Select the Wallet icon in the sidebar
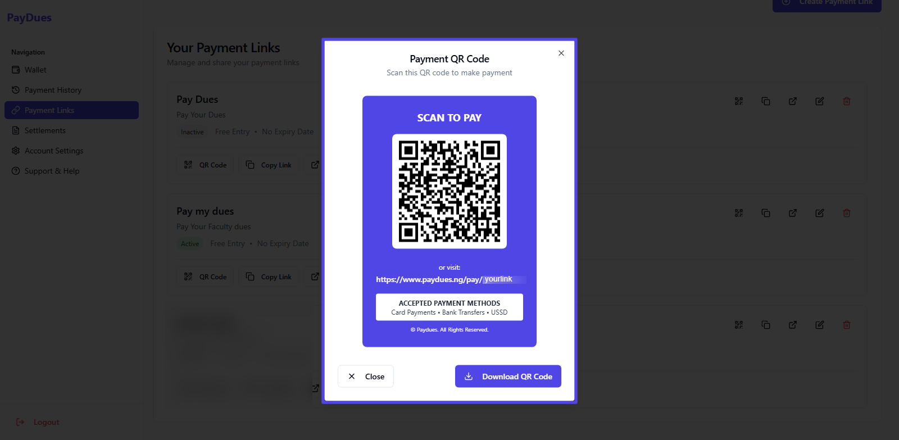The image size is (899, 440). tap(16, 70)
